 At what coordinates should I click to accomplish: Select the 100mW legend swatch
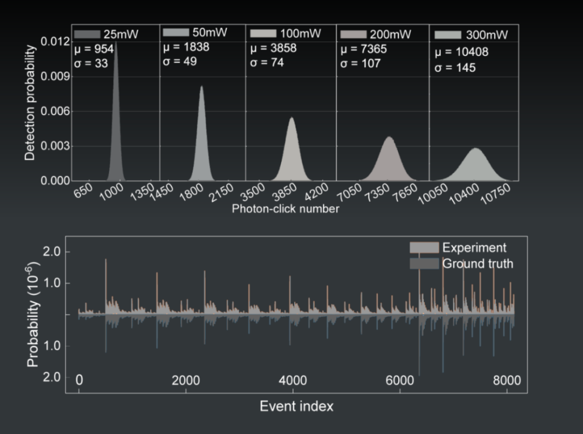point(263,33)
